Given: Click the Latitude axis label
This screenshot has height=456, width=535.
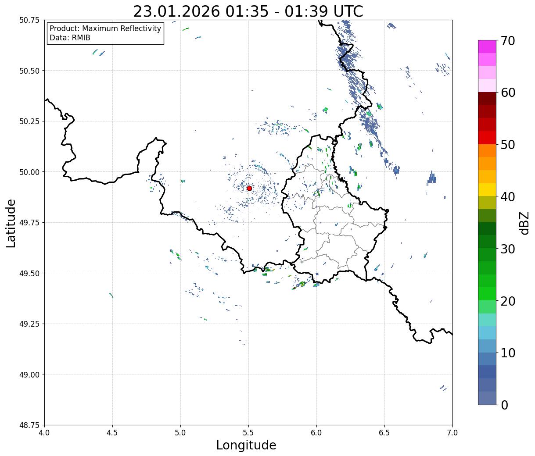Looking at the screenshot, I should point(11,223).
